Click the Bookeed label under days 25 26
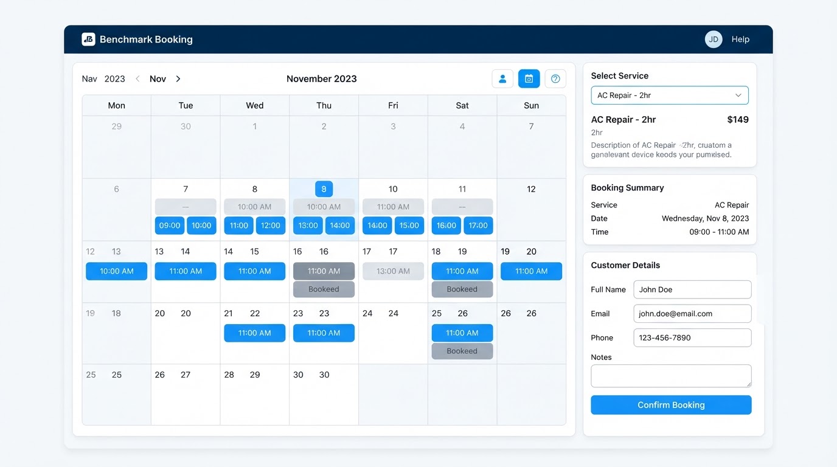 tap(462, 351)
